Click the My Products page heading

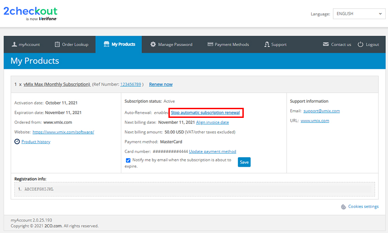(35, 61)
